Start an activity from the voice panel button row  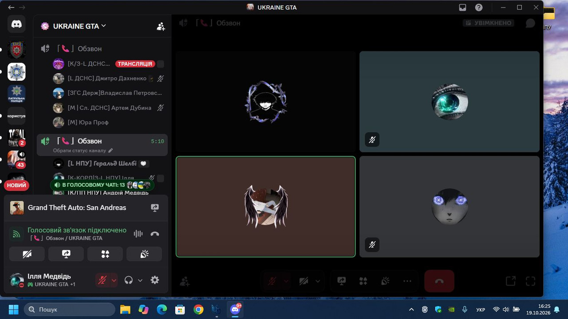(x=105, y=254)
